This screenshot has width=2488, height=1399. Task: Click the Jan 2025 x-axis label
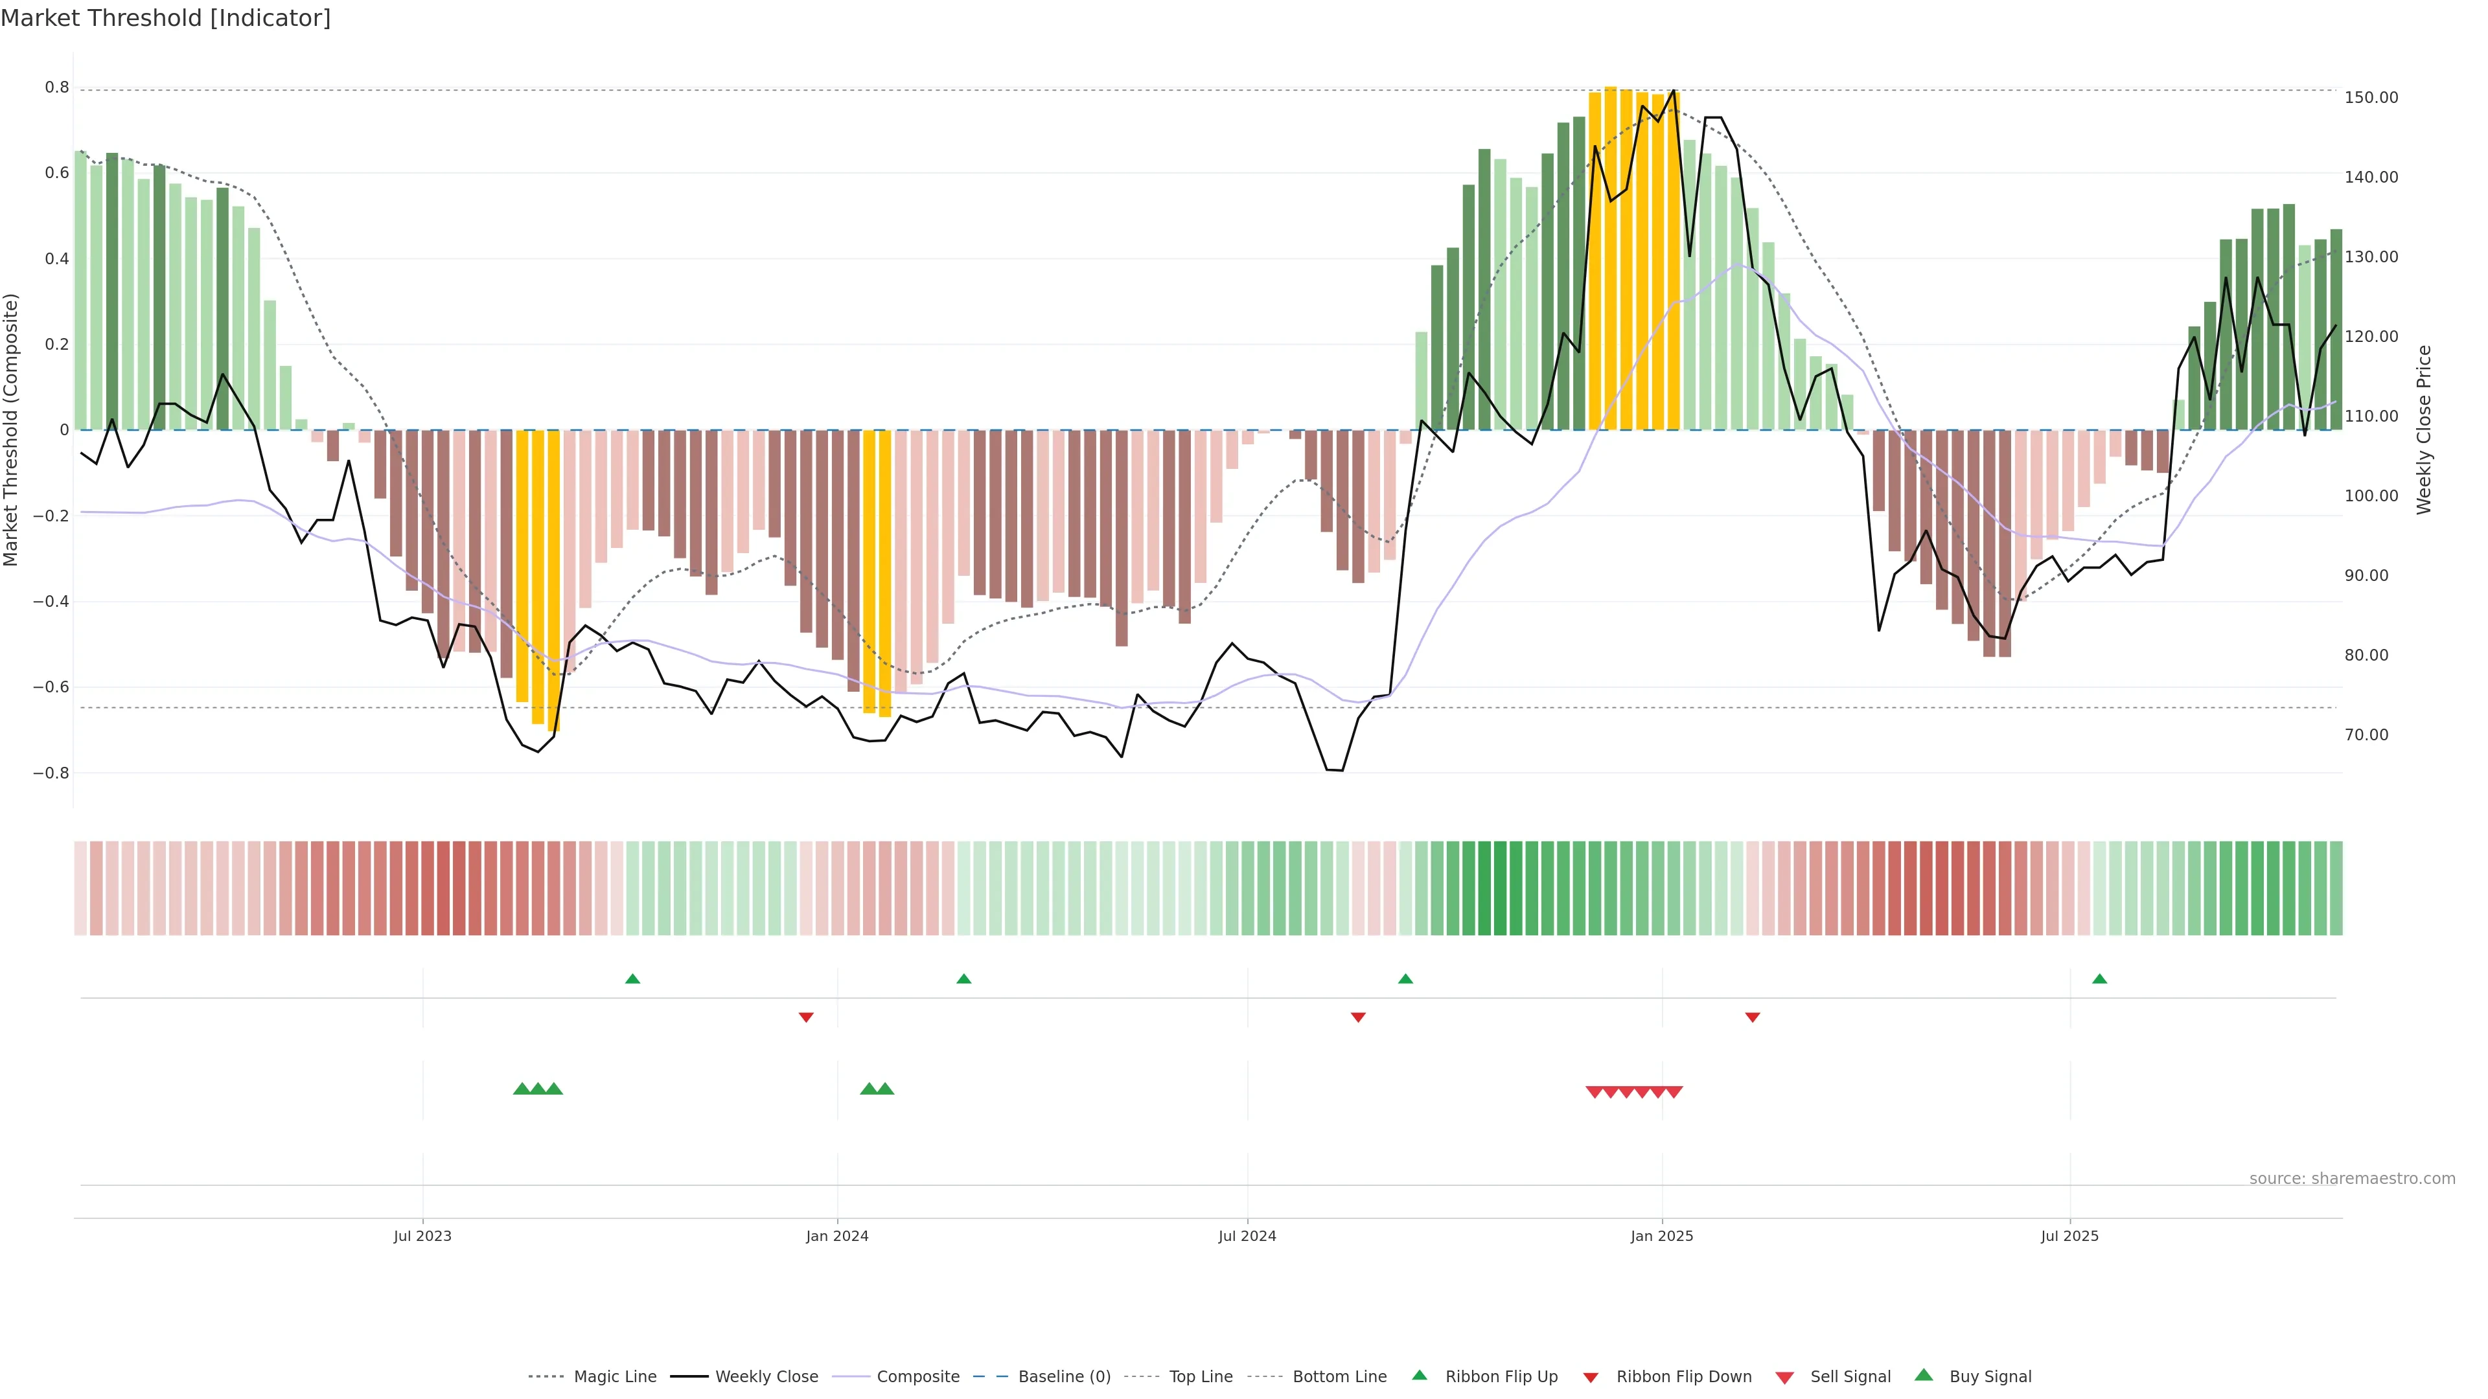[x=1661, y=1236]
